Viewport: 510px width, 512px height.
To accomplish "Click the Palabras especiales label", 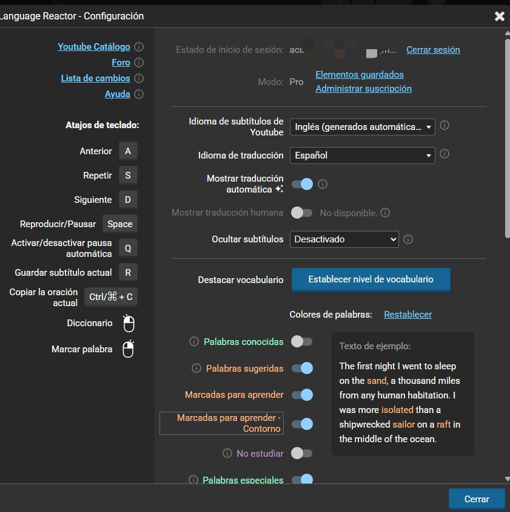I will [x=243, y=480].
